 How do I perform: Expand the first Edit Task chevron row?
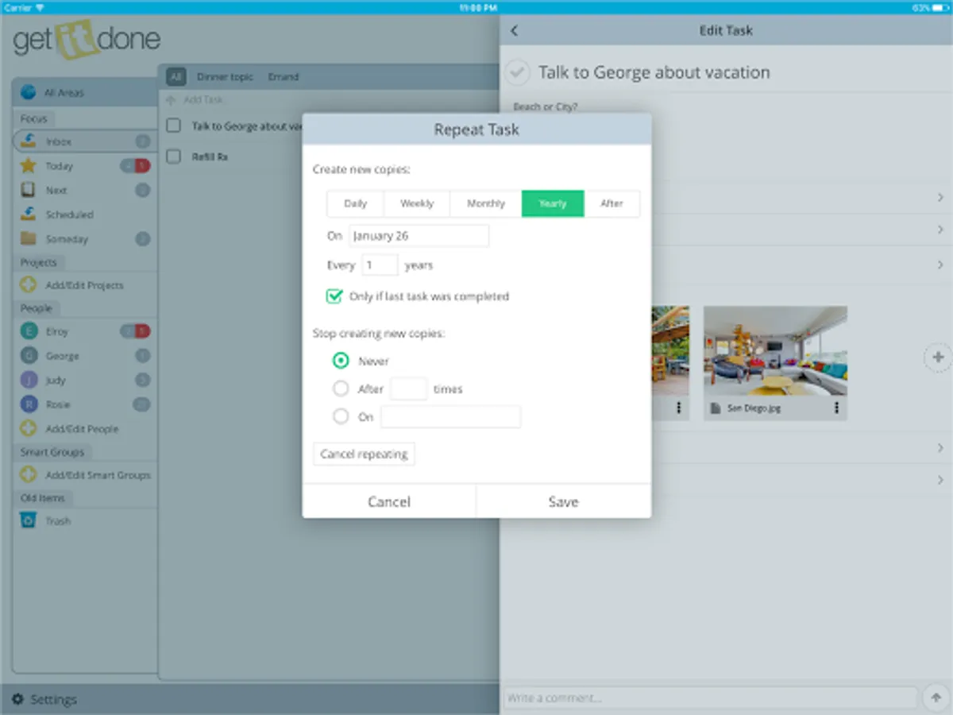(x=941, y=197)
